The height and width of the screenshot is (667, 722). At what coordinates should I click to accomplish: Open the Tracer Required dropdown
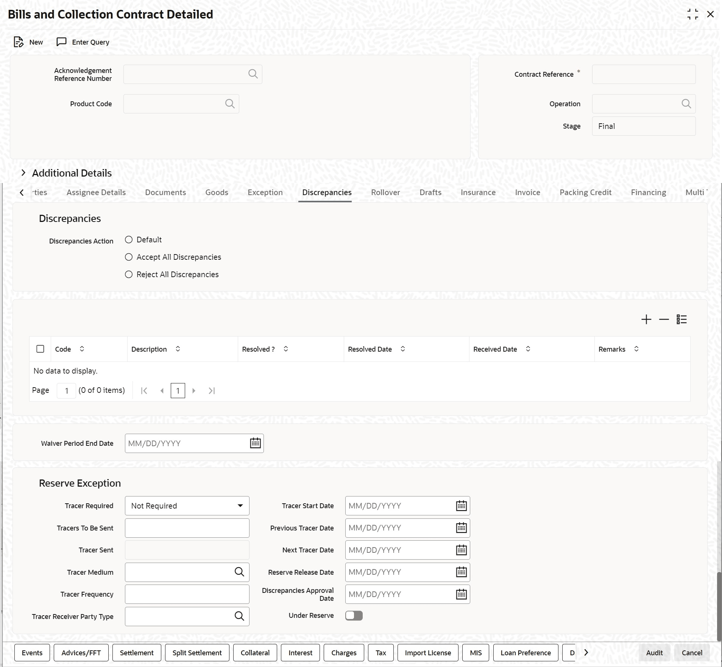[x=187, y=506]
